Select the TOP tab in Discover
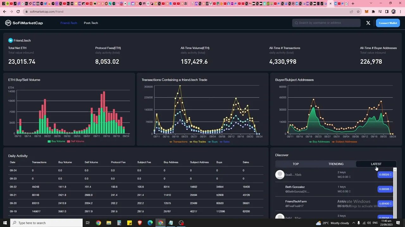This screenshot has height=227, width=405. pos(296,164)
